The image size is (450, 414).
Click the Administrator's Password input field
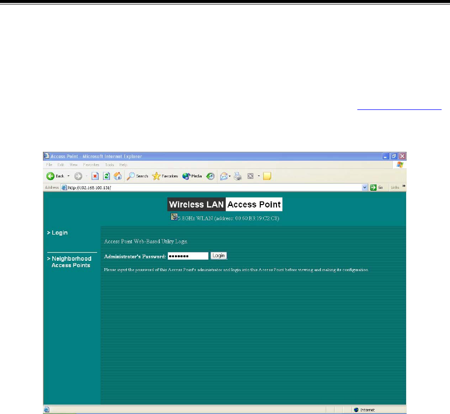[x=188, y=256]
